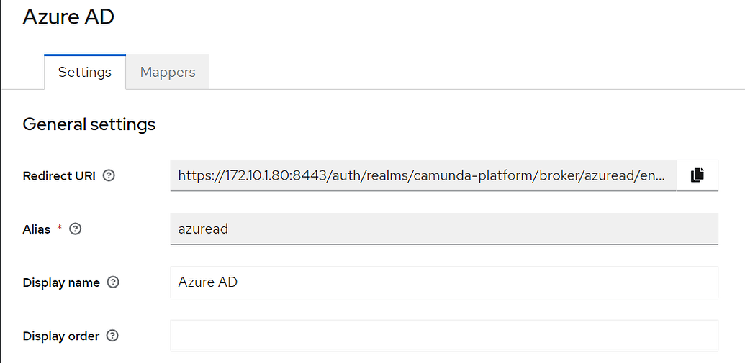Focus the Display name field containing Azure AD
Screen dimensions: 745x363
coord(444,282)
